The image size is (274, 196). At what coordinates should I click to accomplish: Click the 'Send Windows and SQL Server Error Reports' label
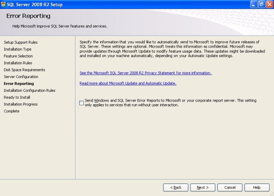170,103
